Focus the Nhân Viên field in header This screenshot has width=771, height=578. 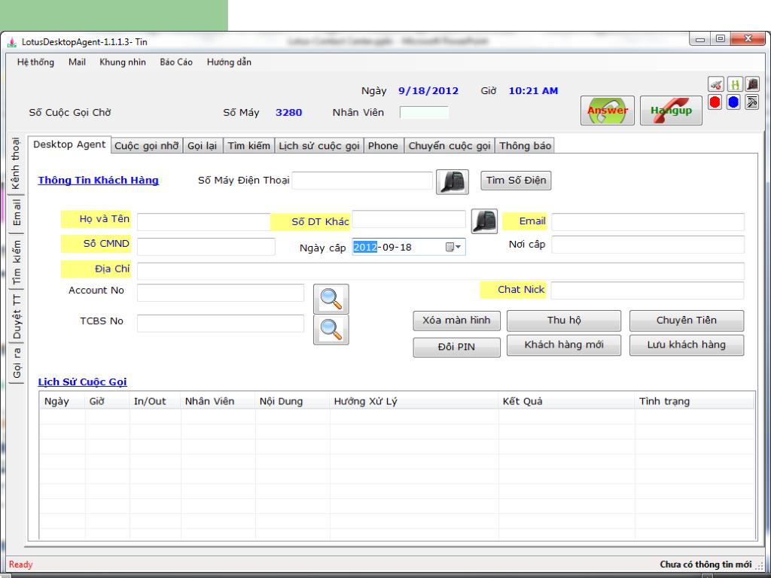(x=424, y=113)
